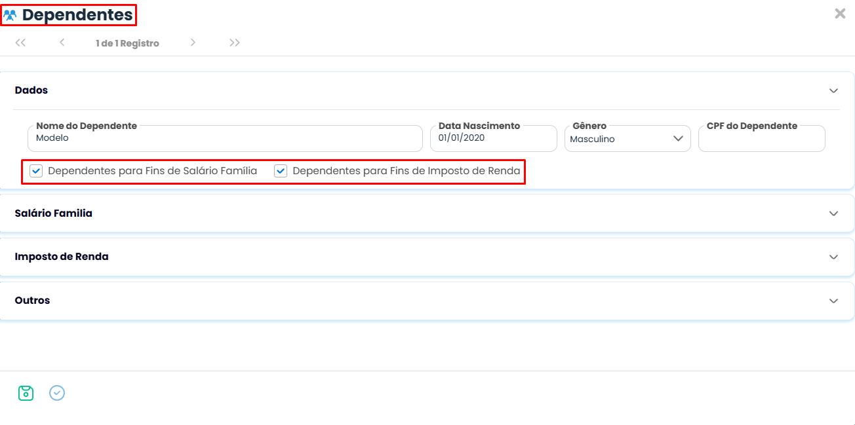Go to the first record with double-left arrows
Viewport: 855px width, 425px height.
click(20, 43)
